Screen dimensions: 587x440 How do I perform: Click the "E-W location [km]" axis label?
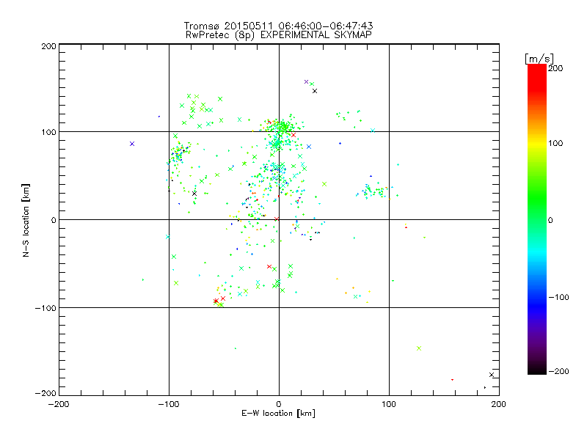pyautogui.click(x=278, y=414)
